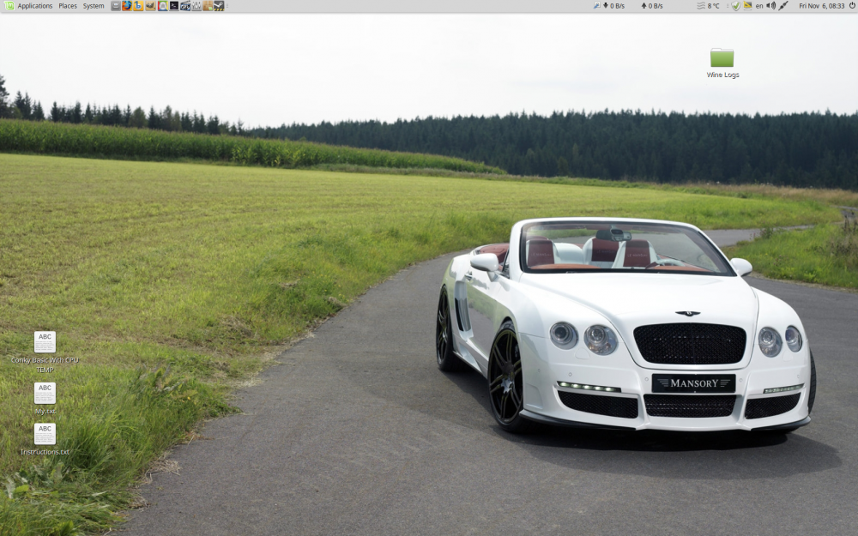Open the Applications menu
Viewport: 858px width, 536px height.
pos(35,6)
